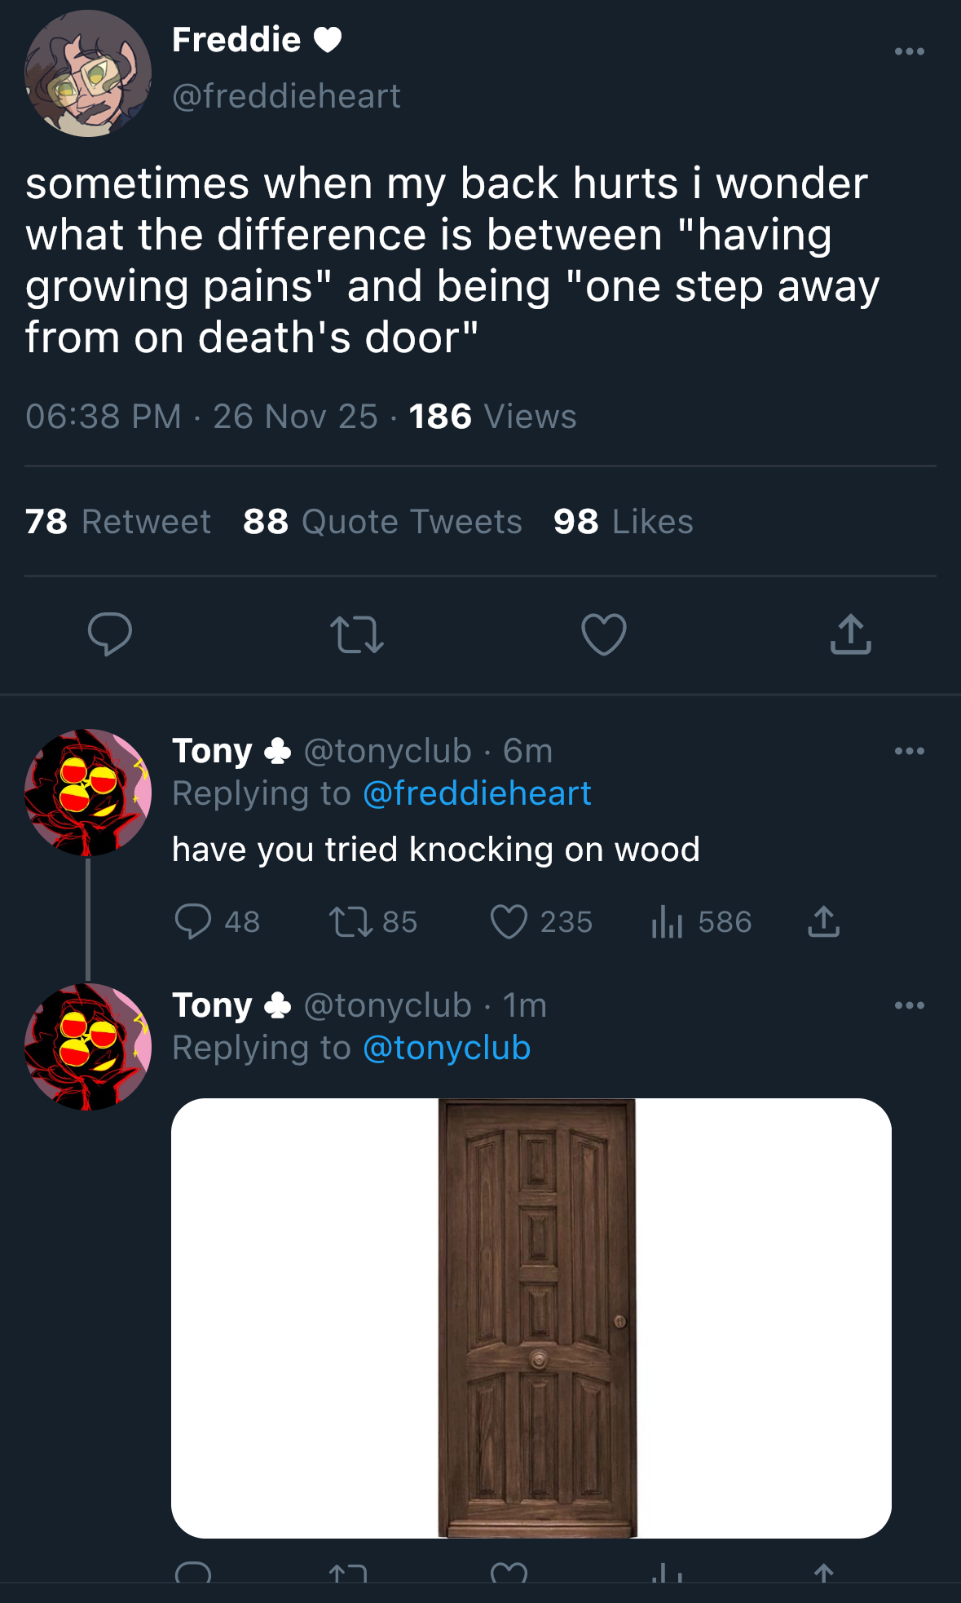
Task: Like Tony's door image reply
Action: pyautogui.click(x=509, y=1572)
